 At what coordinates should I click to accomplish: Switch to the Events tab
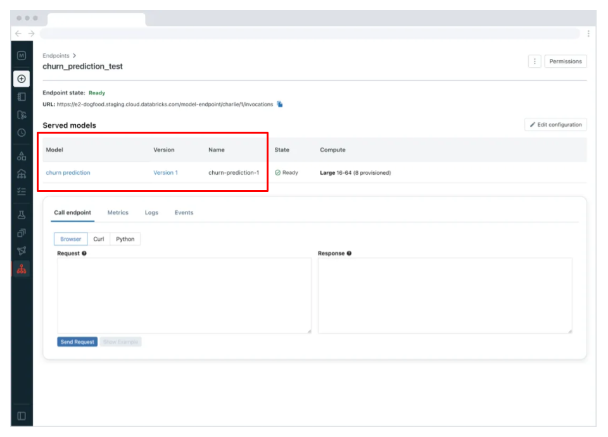point(184,213)
